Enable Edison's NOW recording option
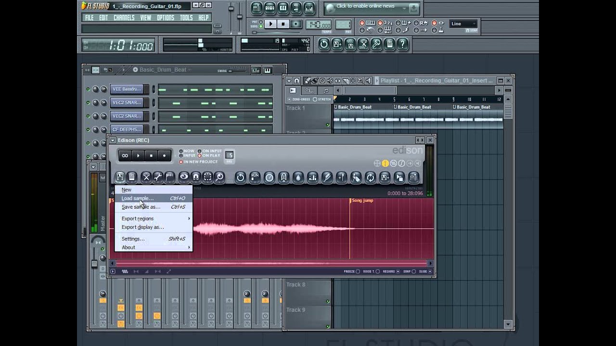The height and width of the screenshot is (346, 616). [x=187, y=151]
